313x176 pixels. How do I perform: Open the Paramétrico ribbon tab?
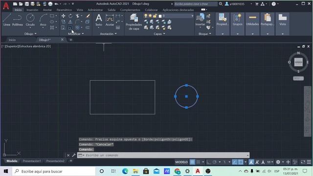point(64,10)
